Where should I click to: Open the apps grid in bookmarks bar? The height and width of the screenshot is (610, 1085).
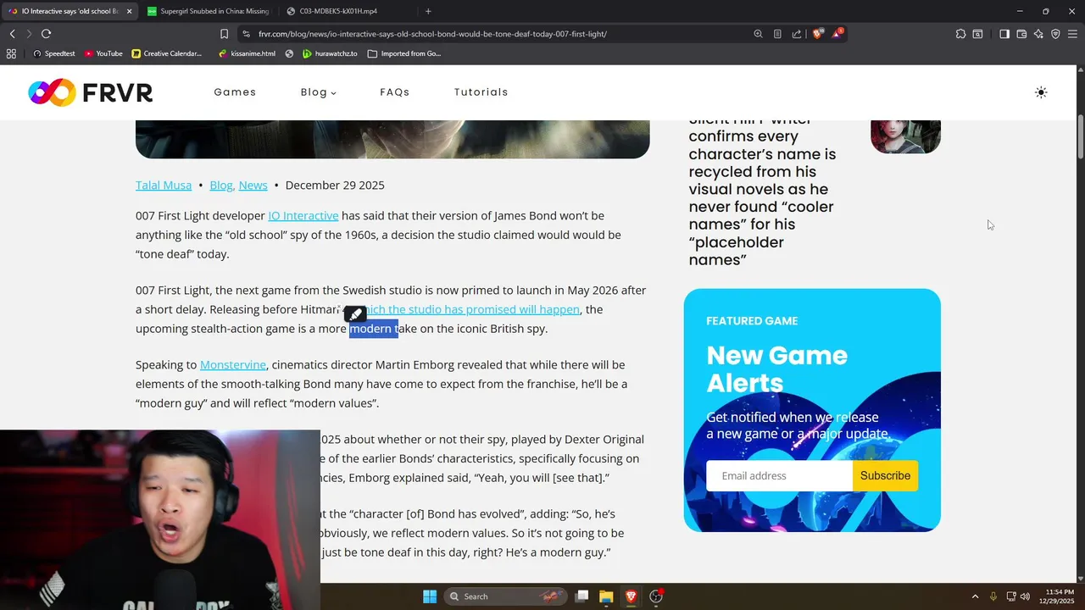click(11, 53)
